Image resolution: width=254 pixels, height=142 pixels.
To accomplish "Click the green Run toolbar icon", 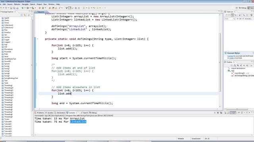I will (x=28, y=8).
